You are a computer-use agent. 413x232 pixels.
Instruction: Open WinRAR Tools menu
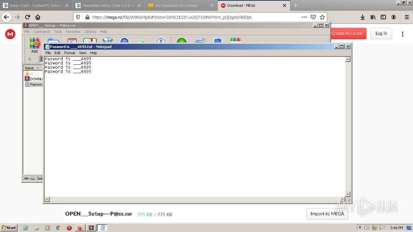point(58,32)
